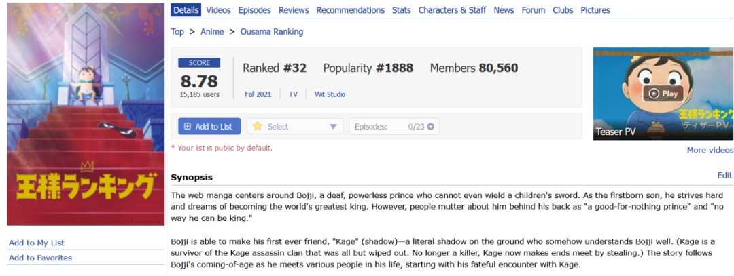This screenshot has height=276, width=734.
Task: Open the Fall 2021 season link
Action: click(258, 94)
